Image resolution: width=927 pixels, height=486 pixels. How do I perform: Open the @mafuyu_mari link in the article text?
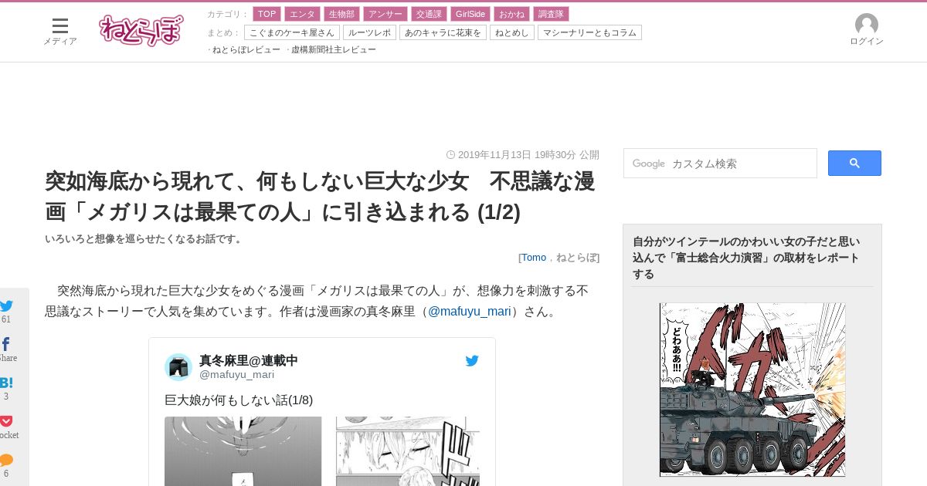(x=470, y=311)
